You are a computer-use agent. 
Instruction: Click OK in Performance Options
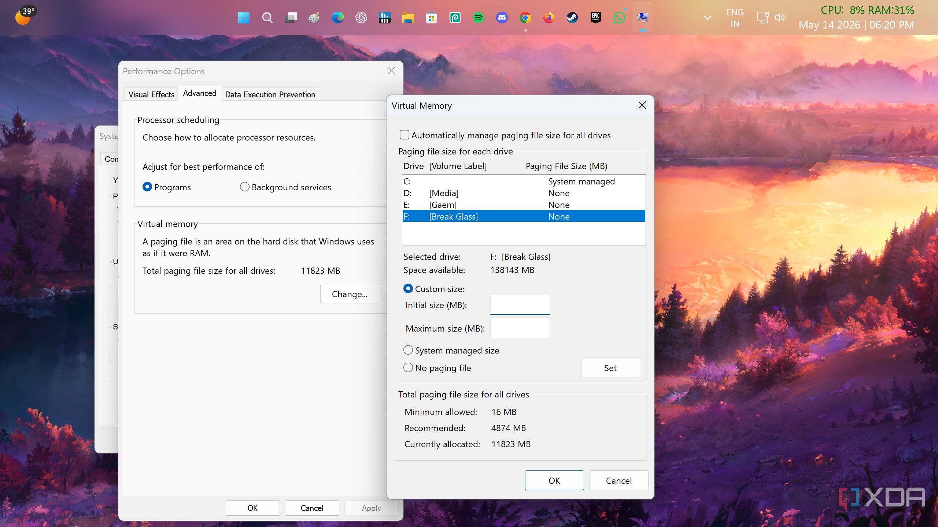(x=252, y=508)
